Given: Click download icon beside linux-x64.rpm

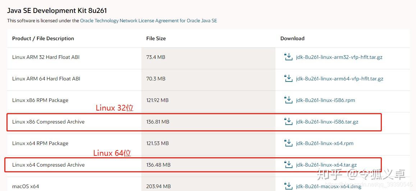Looking at the screenshot, I should 288,143.
